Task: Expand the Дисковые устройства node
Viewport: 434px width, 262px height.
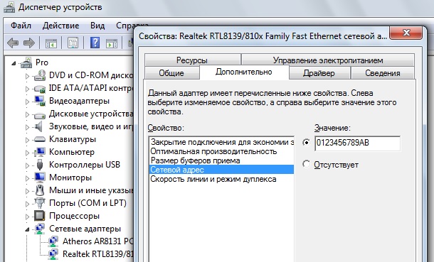Action: (27, 114)
